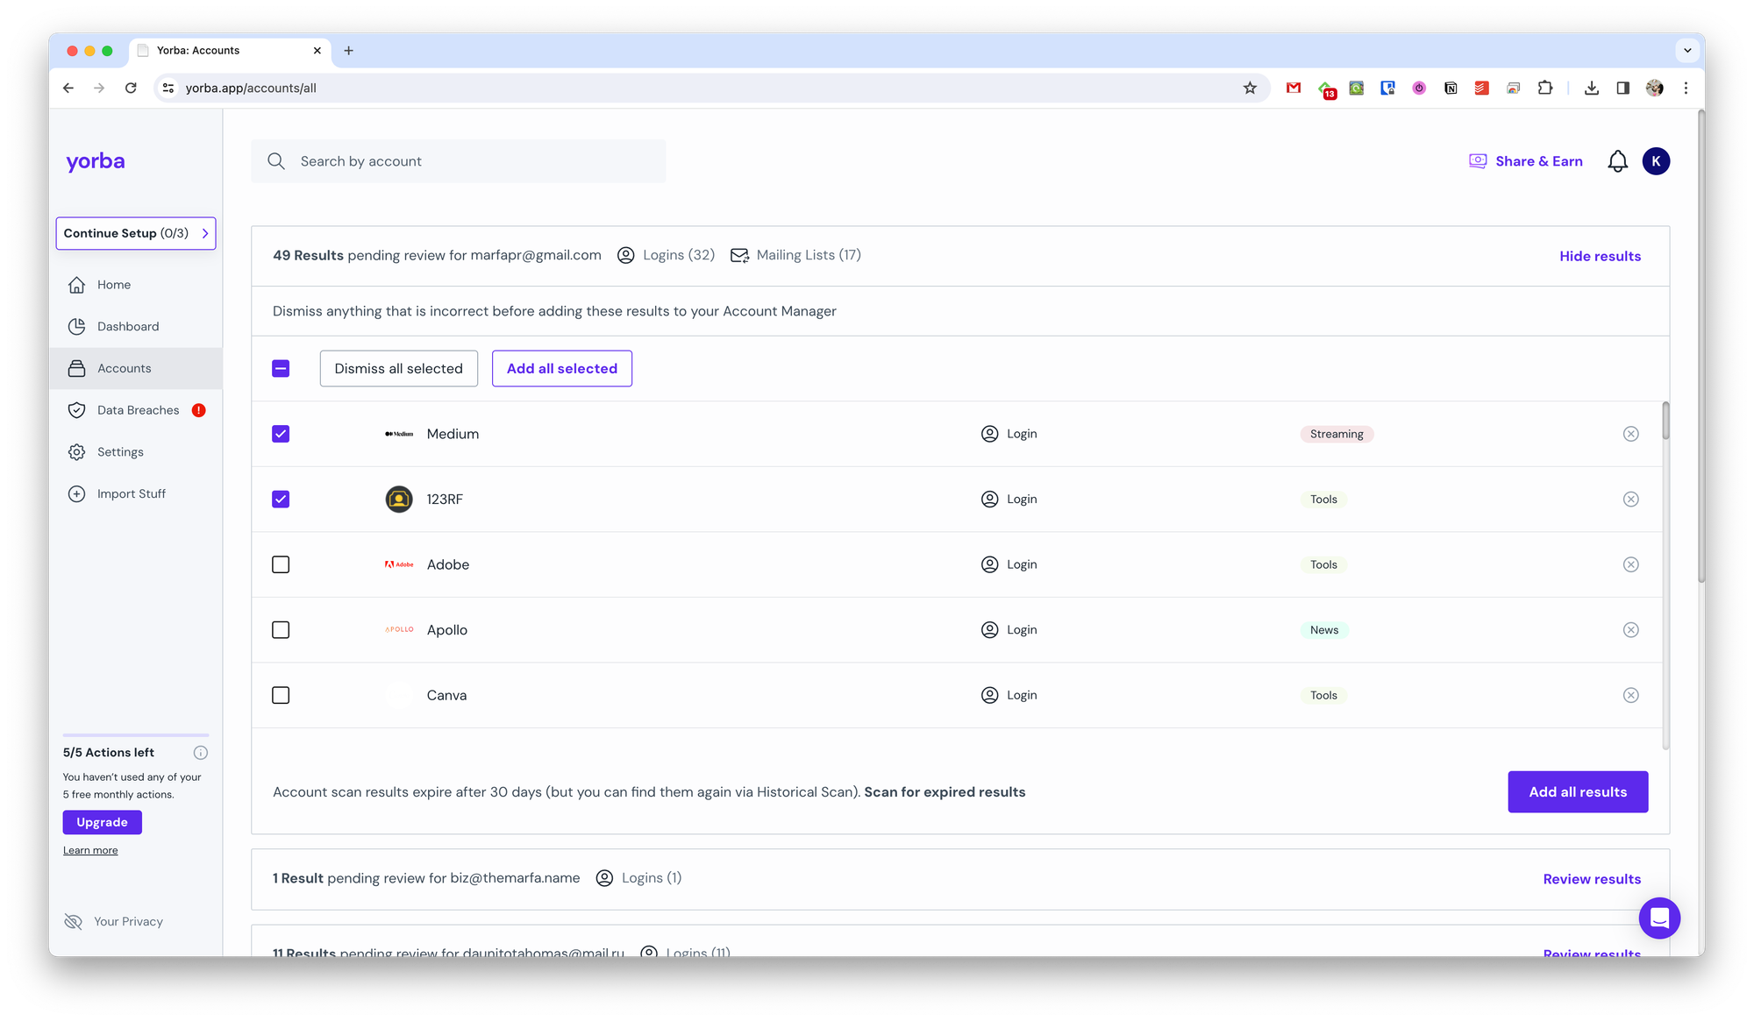Bookmark this page with star icon

coord(1250,88)
